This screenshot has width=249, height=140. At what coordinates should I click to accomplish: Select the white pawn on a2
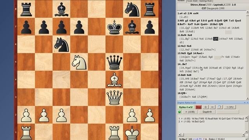(x=26, y=115)
